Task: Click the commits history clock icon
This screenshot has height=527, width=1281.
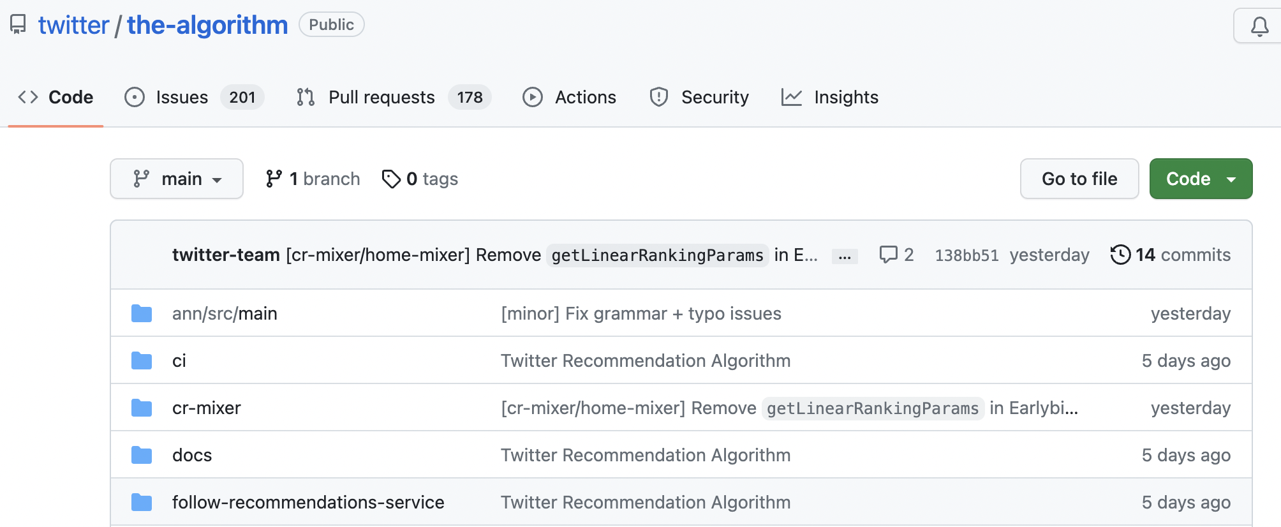Action: tap(1120, 255)
